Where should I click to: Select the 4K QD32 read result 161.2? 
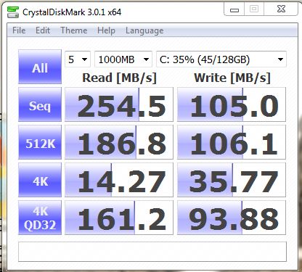(x=119, y=218)
